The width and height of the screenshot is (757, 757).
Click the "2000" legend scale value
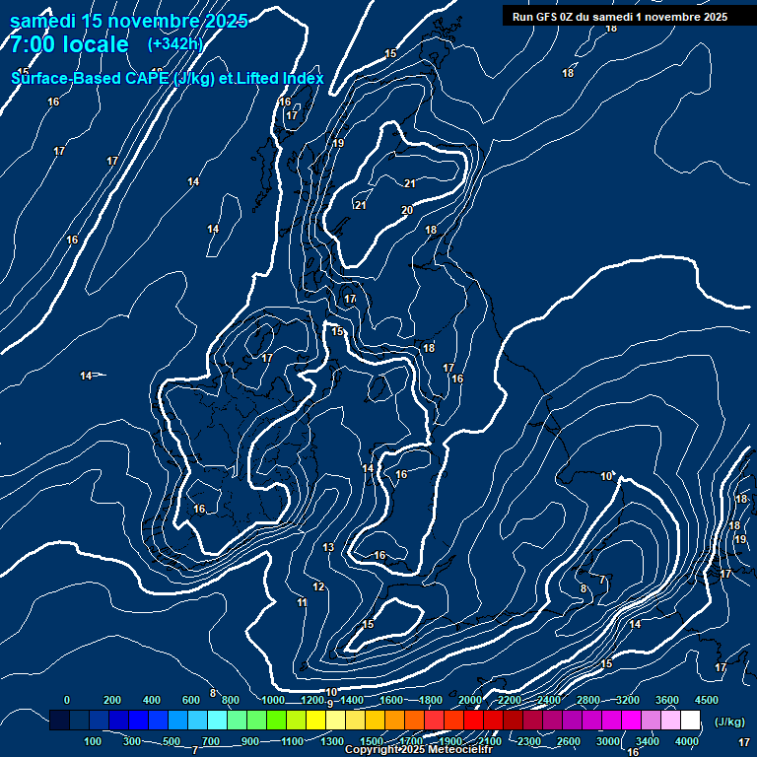(x=470, y=700)
